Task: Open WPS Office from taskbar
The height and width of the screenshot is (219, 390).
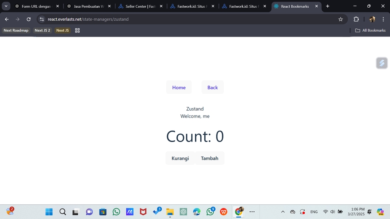Action: point(223,212)
